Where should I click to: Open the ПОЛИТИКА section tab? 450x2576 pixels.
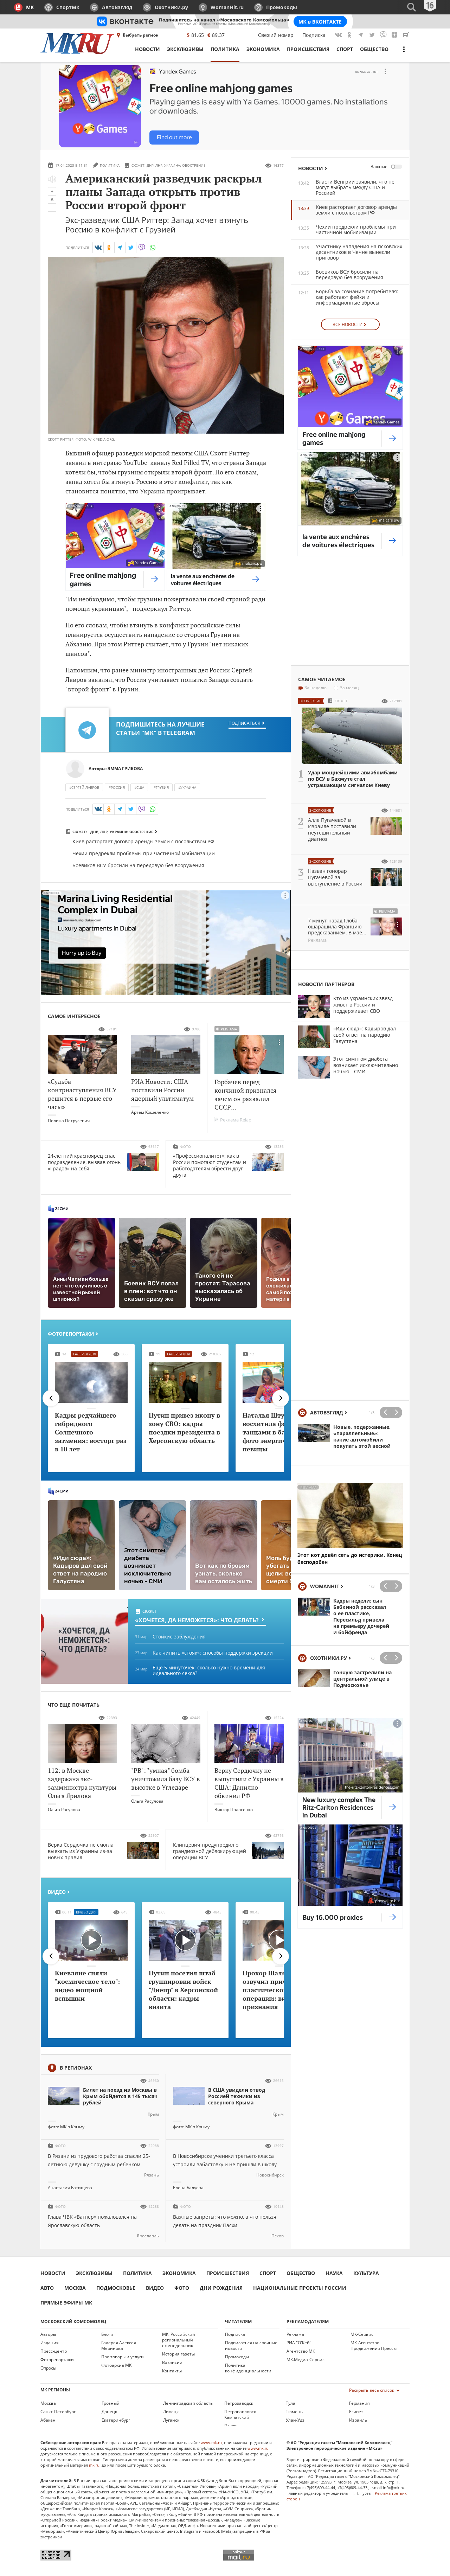coord(225,49)
